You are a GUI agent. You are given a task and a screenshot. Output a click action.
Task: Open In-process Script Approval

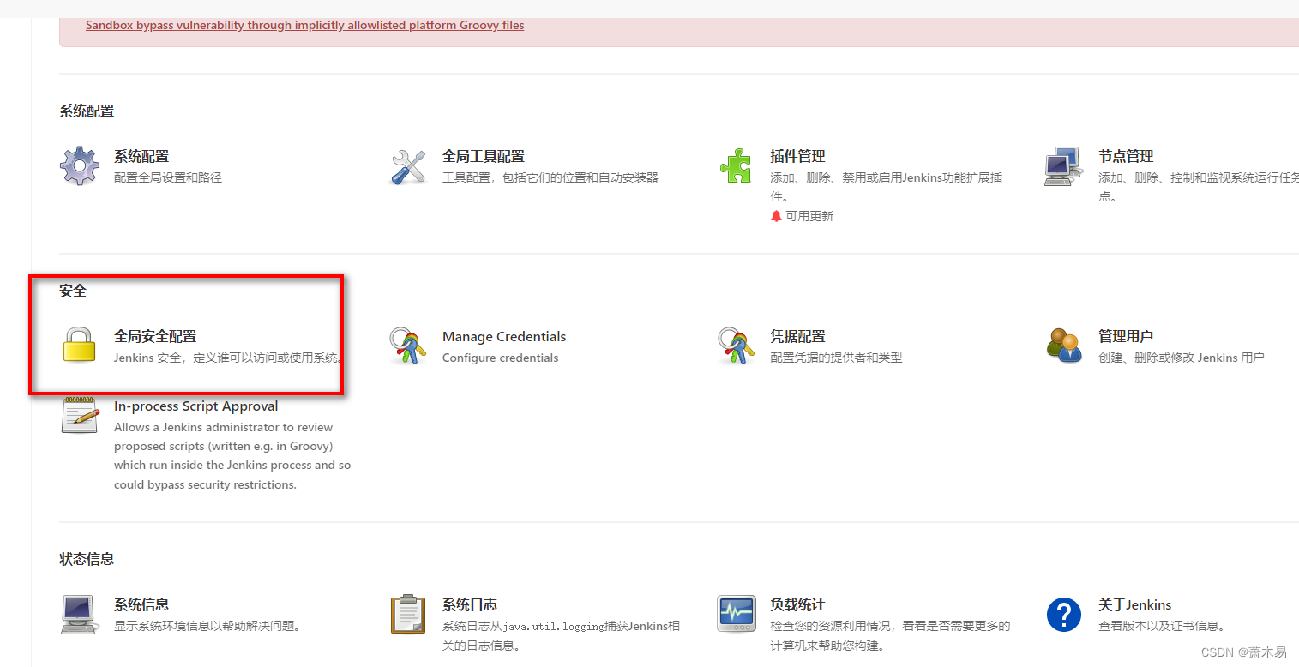(196, 406)
